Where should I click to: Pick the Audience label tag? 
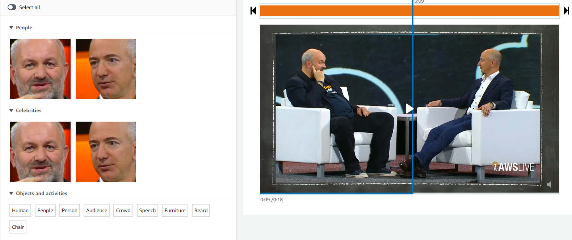97,210
